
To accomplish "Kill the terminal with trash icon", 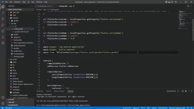I will coord(186,91).
